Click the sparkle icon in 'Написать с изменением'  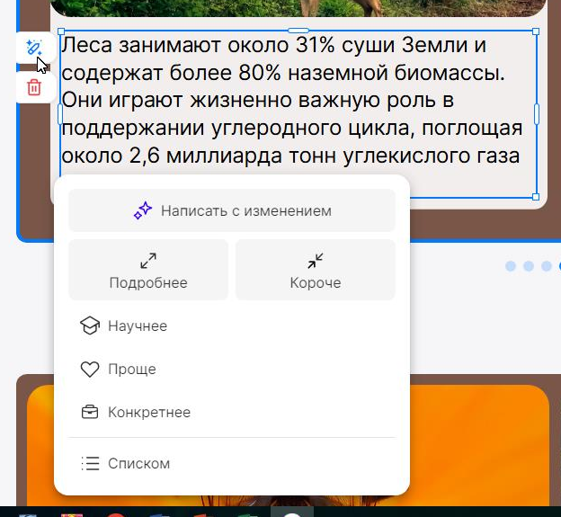pos(143,210)
